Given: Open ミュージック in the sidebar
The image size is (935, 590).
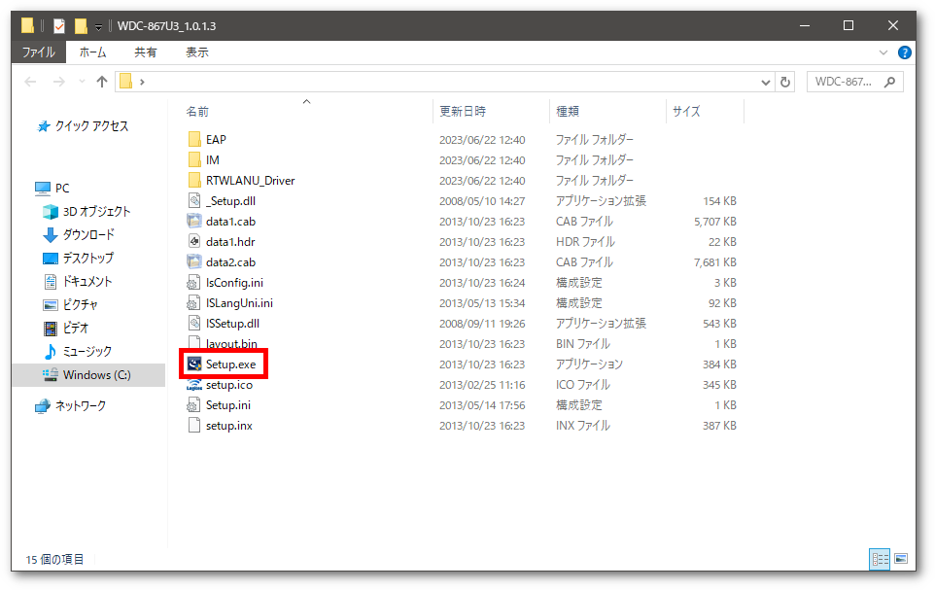Looking at the screenshot, I should 77,351.
